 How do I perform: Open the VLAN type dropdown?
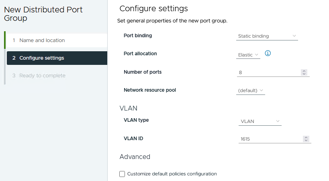[x=260, y=121]
